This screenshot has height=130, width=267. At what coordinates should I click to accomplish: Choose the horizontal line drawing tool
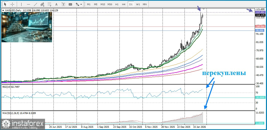coord(28,4)
